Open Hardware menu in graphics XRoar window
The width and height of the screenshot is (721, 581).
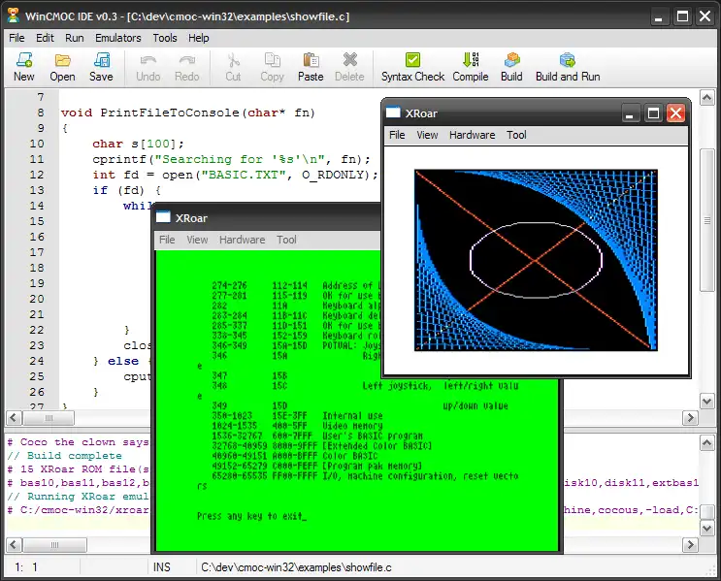pos(472,135)
